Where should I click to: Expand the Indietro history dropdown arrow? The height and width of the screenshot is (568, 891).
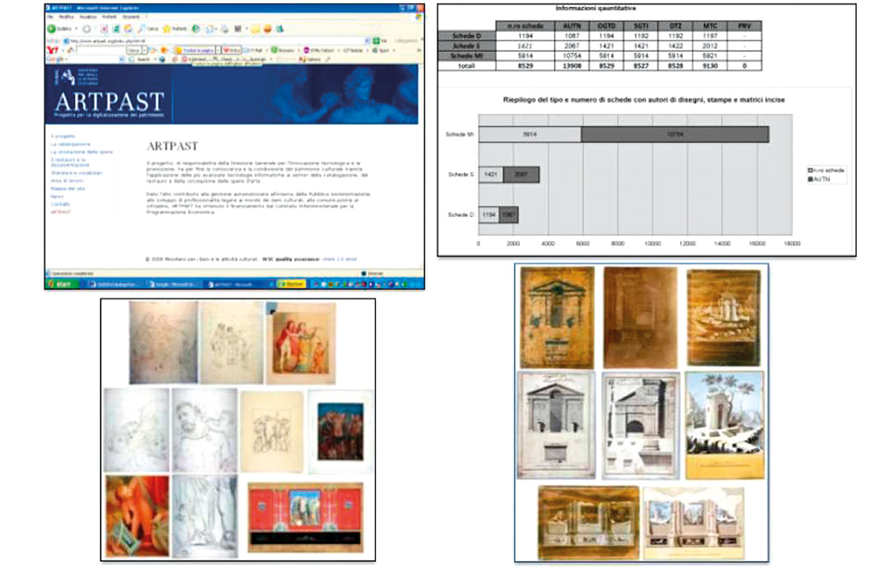tap(77, 29)
